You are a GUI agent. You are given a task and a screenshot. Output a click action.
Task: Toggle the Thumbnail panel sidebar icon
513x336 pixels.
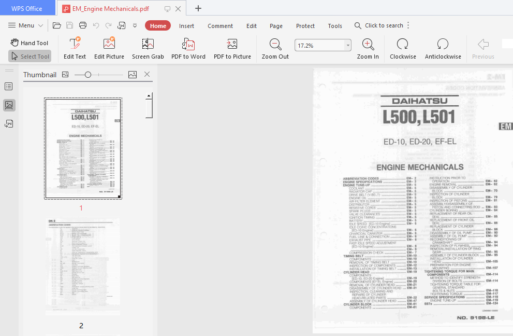pos(9,105)
